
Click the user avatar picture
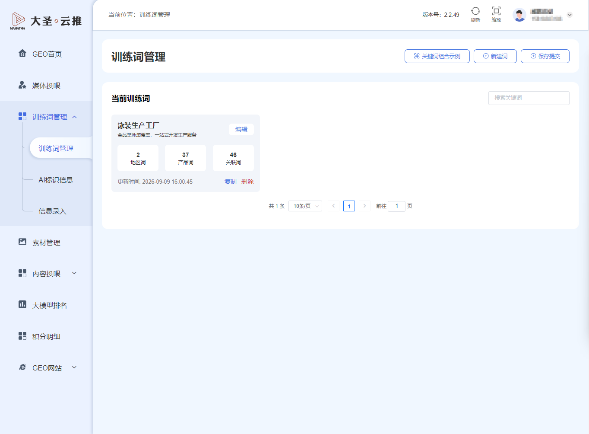pyautogui.click(x=519, y=15)
